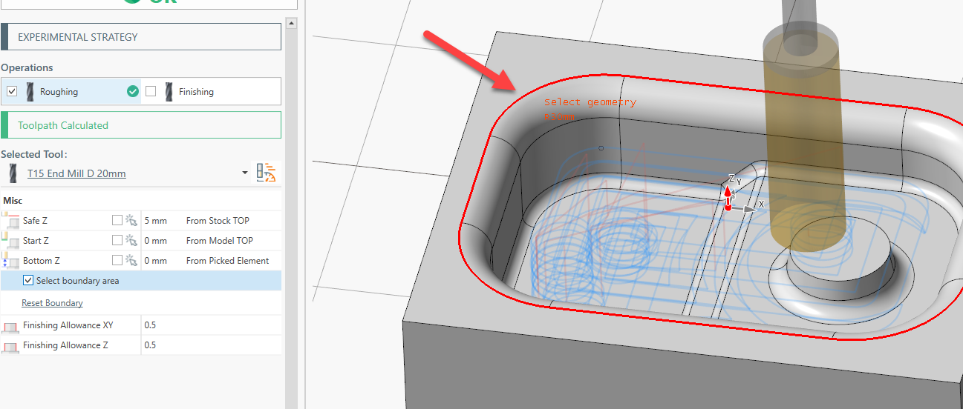Click the panel scrollbar up arrow

(292, 23)
